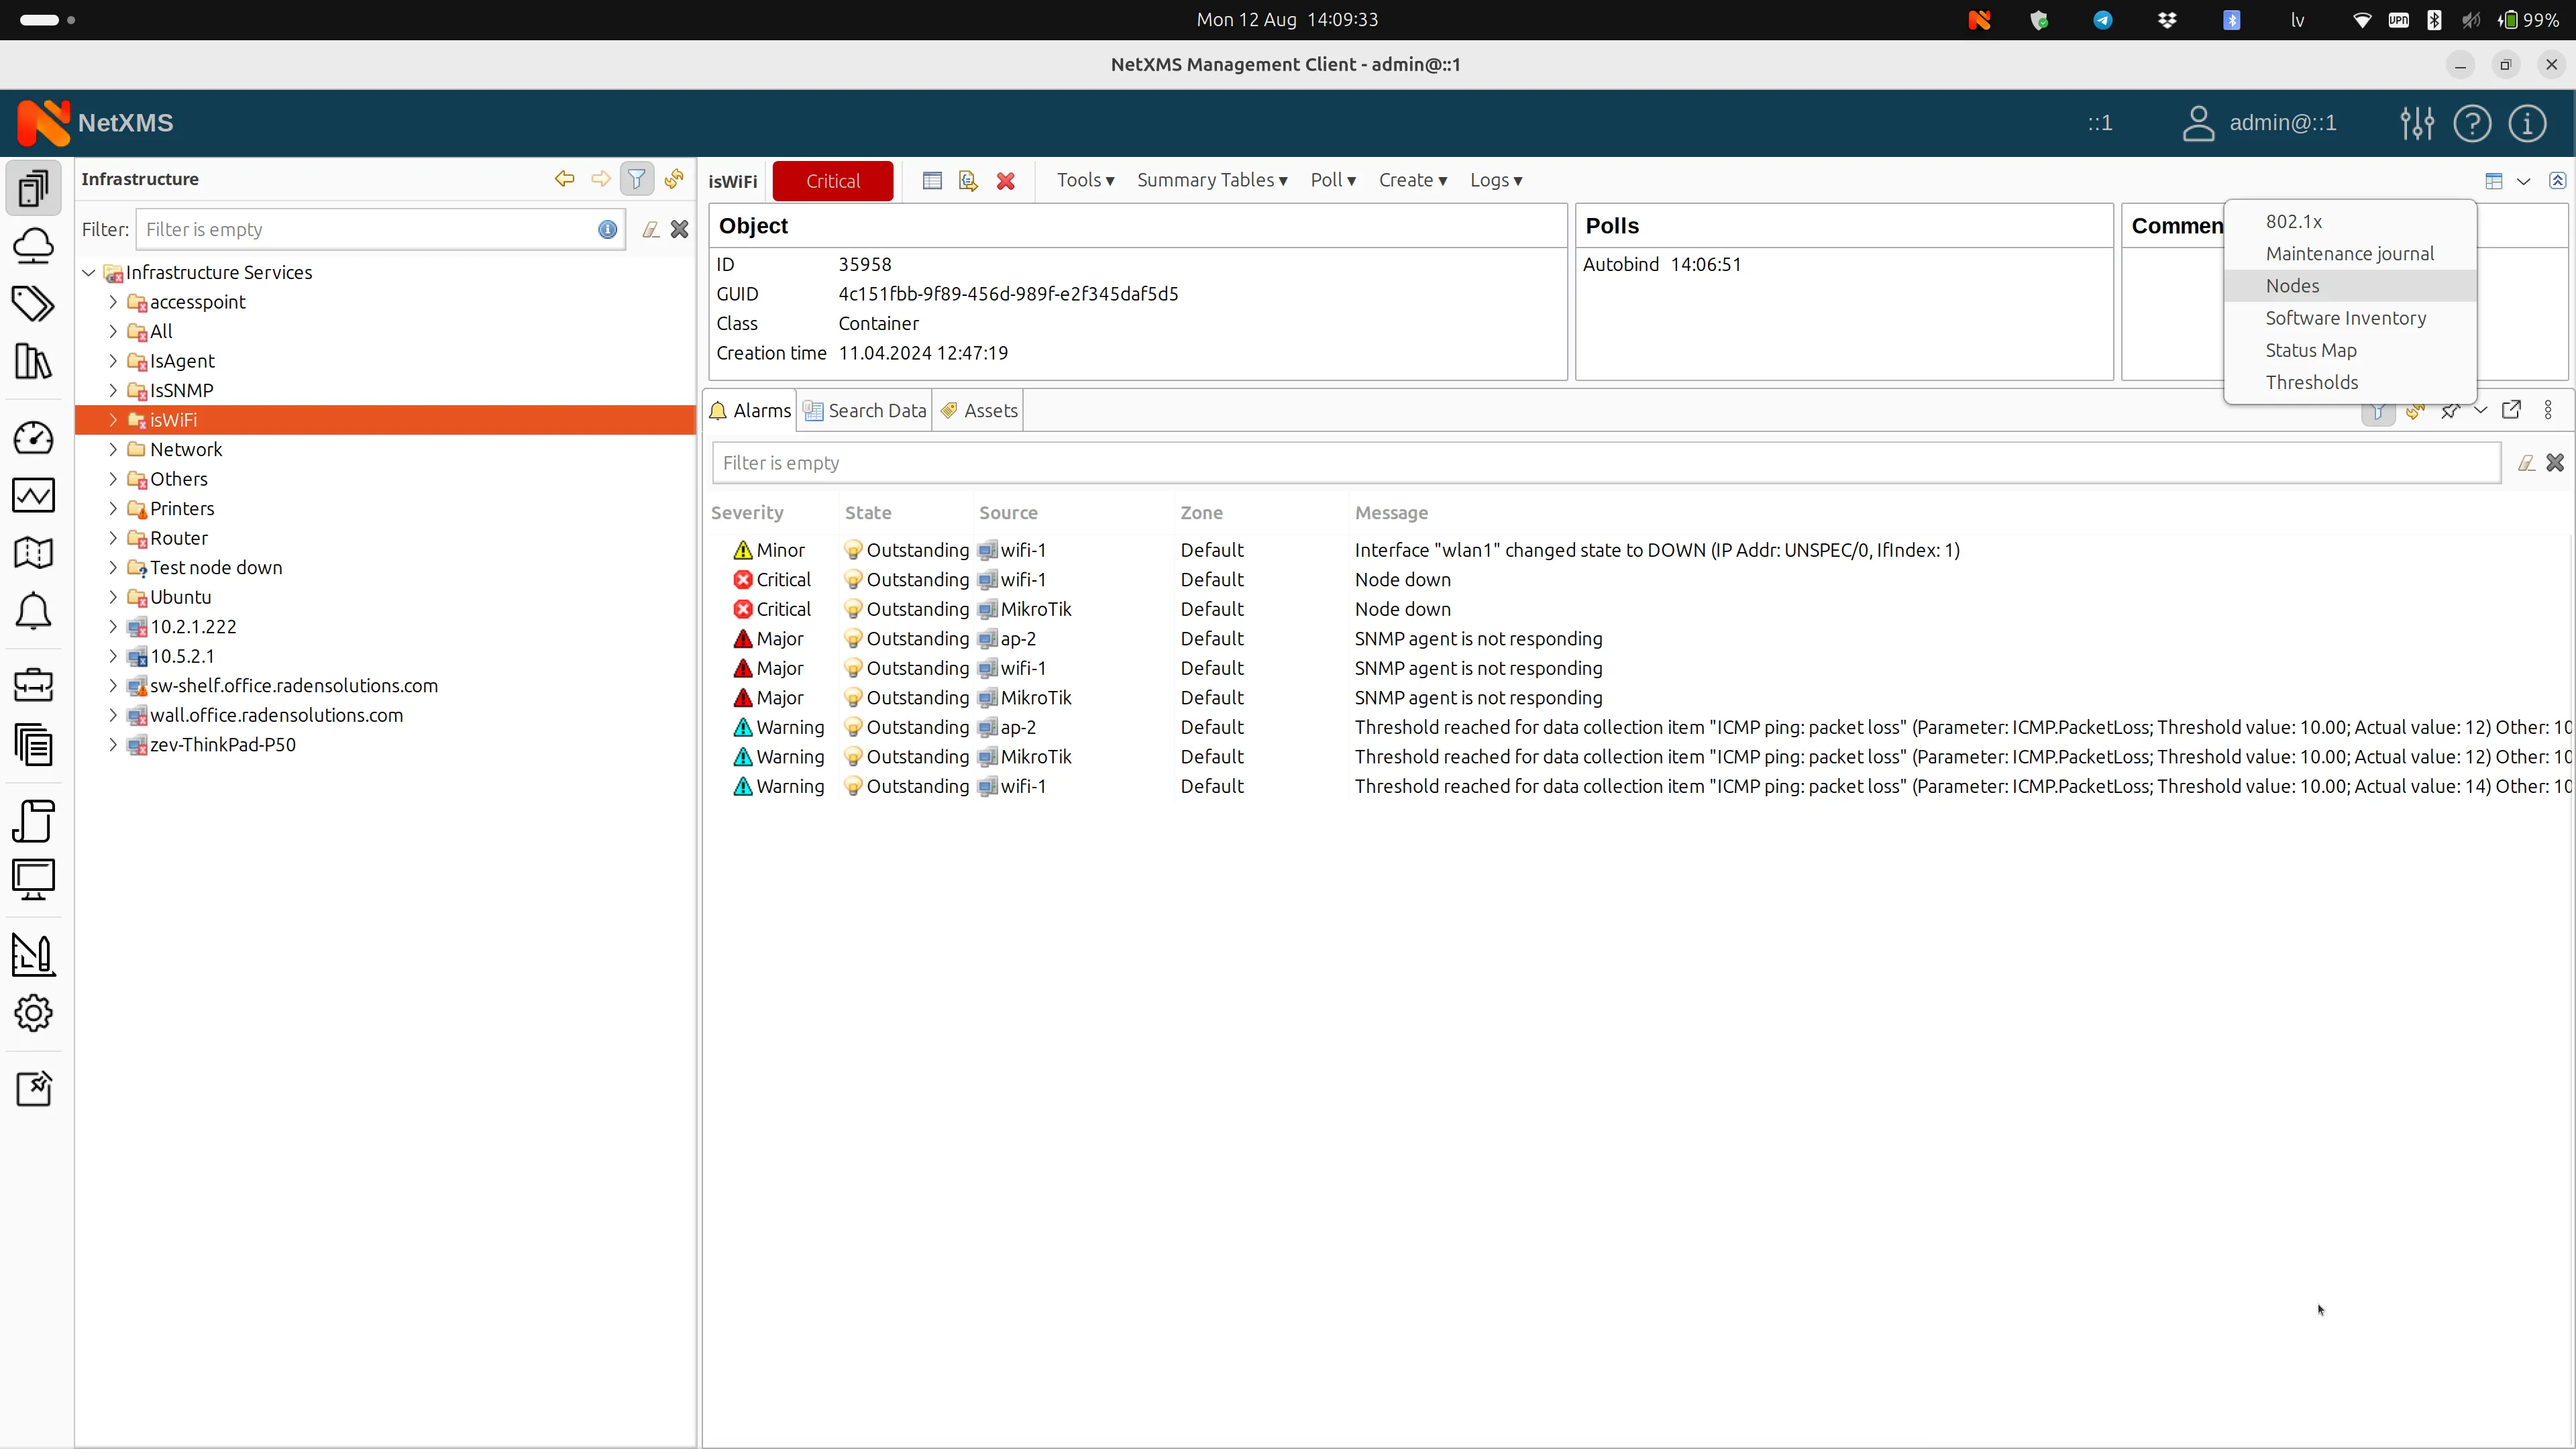This screenshot has width=2576, height=1449.
Task: Click the red delete icon in isWiFi toolbar
Action: (x=1006, y=180)
